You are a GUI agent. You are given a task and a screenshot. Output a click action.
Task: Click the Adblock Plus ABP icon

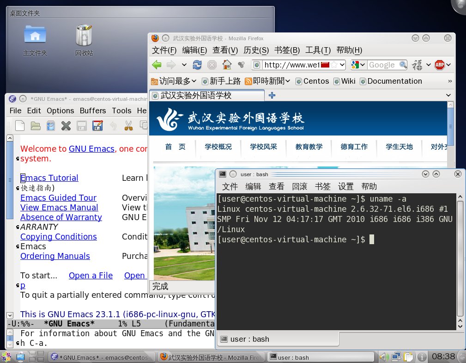pos(440,65)
